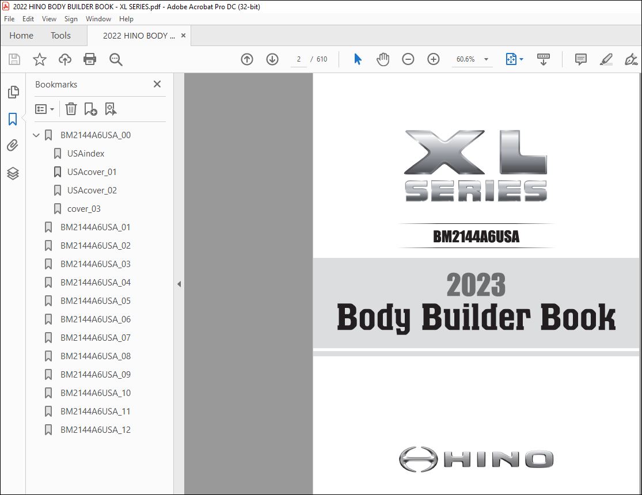Click the page number field

pos(299,59)
